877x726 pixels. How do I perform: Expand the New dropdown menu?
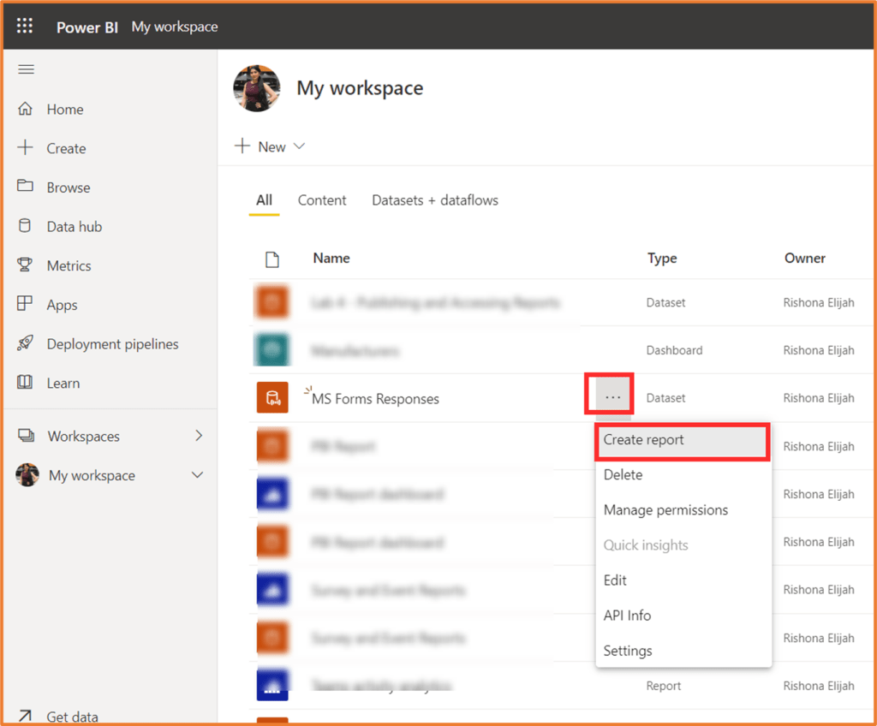[271, 146]
